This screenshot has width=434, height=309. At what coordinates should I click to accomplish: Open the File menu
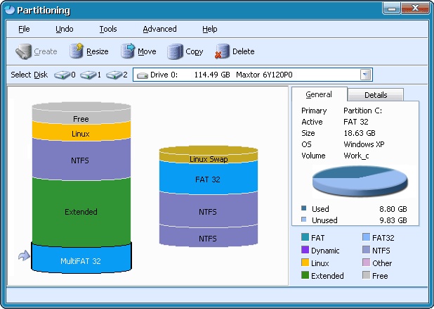point(24,29)
